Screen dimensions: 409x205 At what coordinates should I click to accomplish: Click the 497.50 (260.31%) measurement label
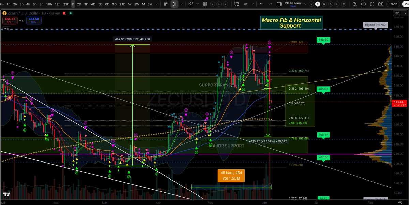click(x=132, y=39)
